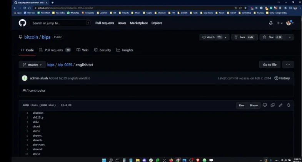The height and width of the screenshot is (162, 302).
Task: Click Go to file button
Action: click(270, 65)
